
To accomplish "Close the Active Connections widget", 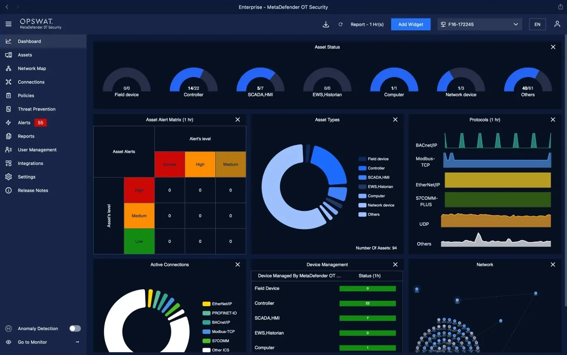I will 238,265.
